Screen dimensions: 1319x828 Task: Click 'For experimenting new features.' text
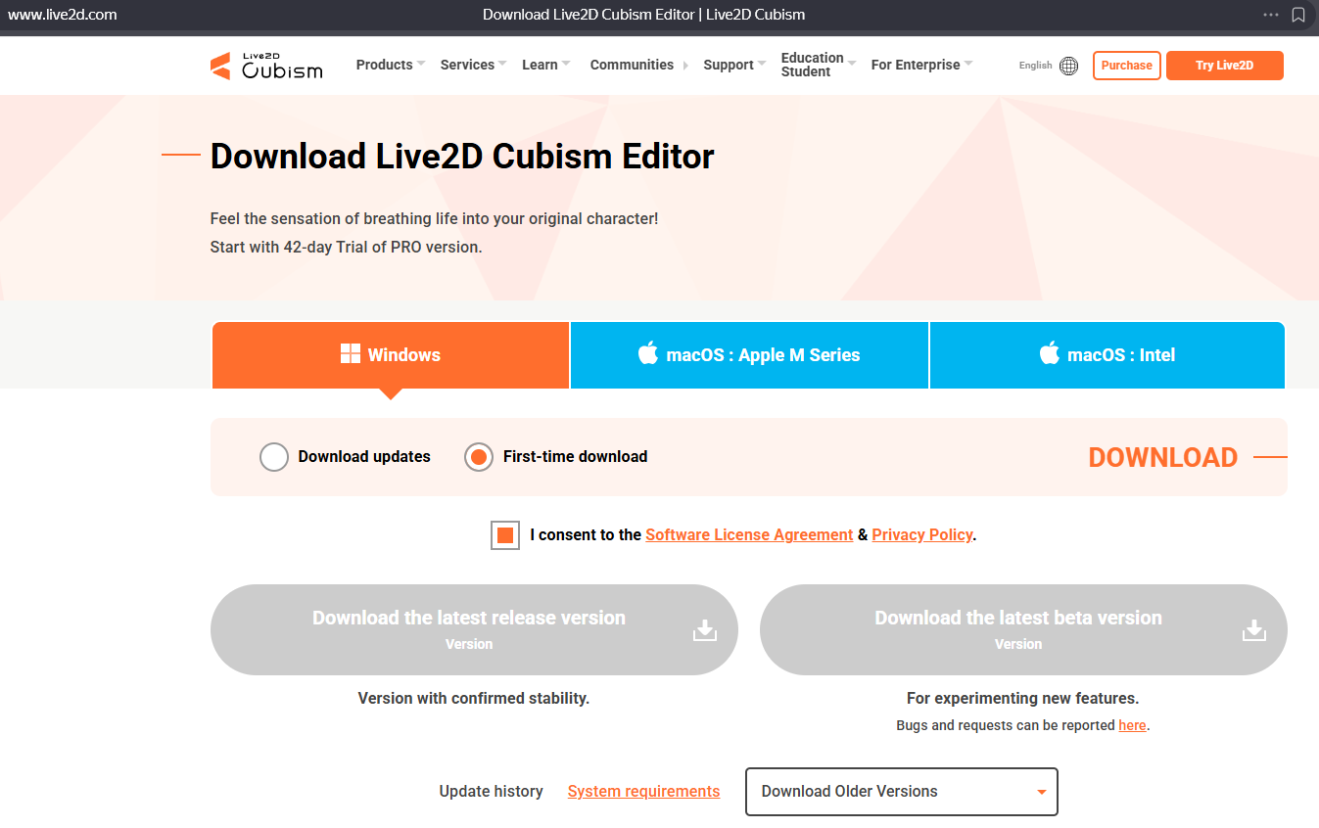click(x=1023, y=699)
